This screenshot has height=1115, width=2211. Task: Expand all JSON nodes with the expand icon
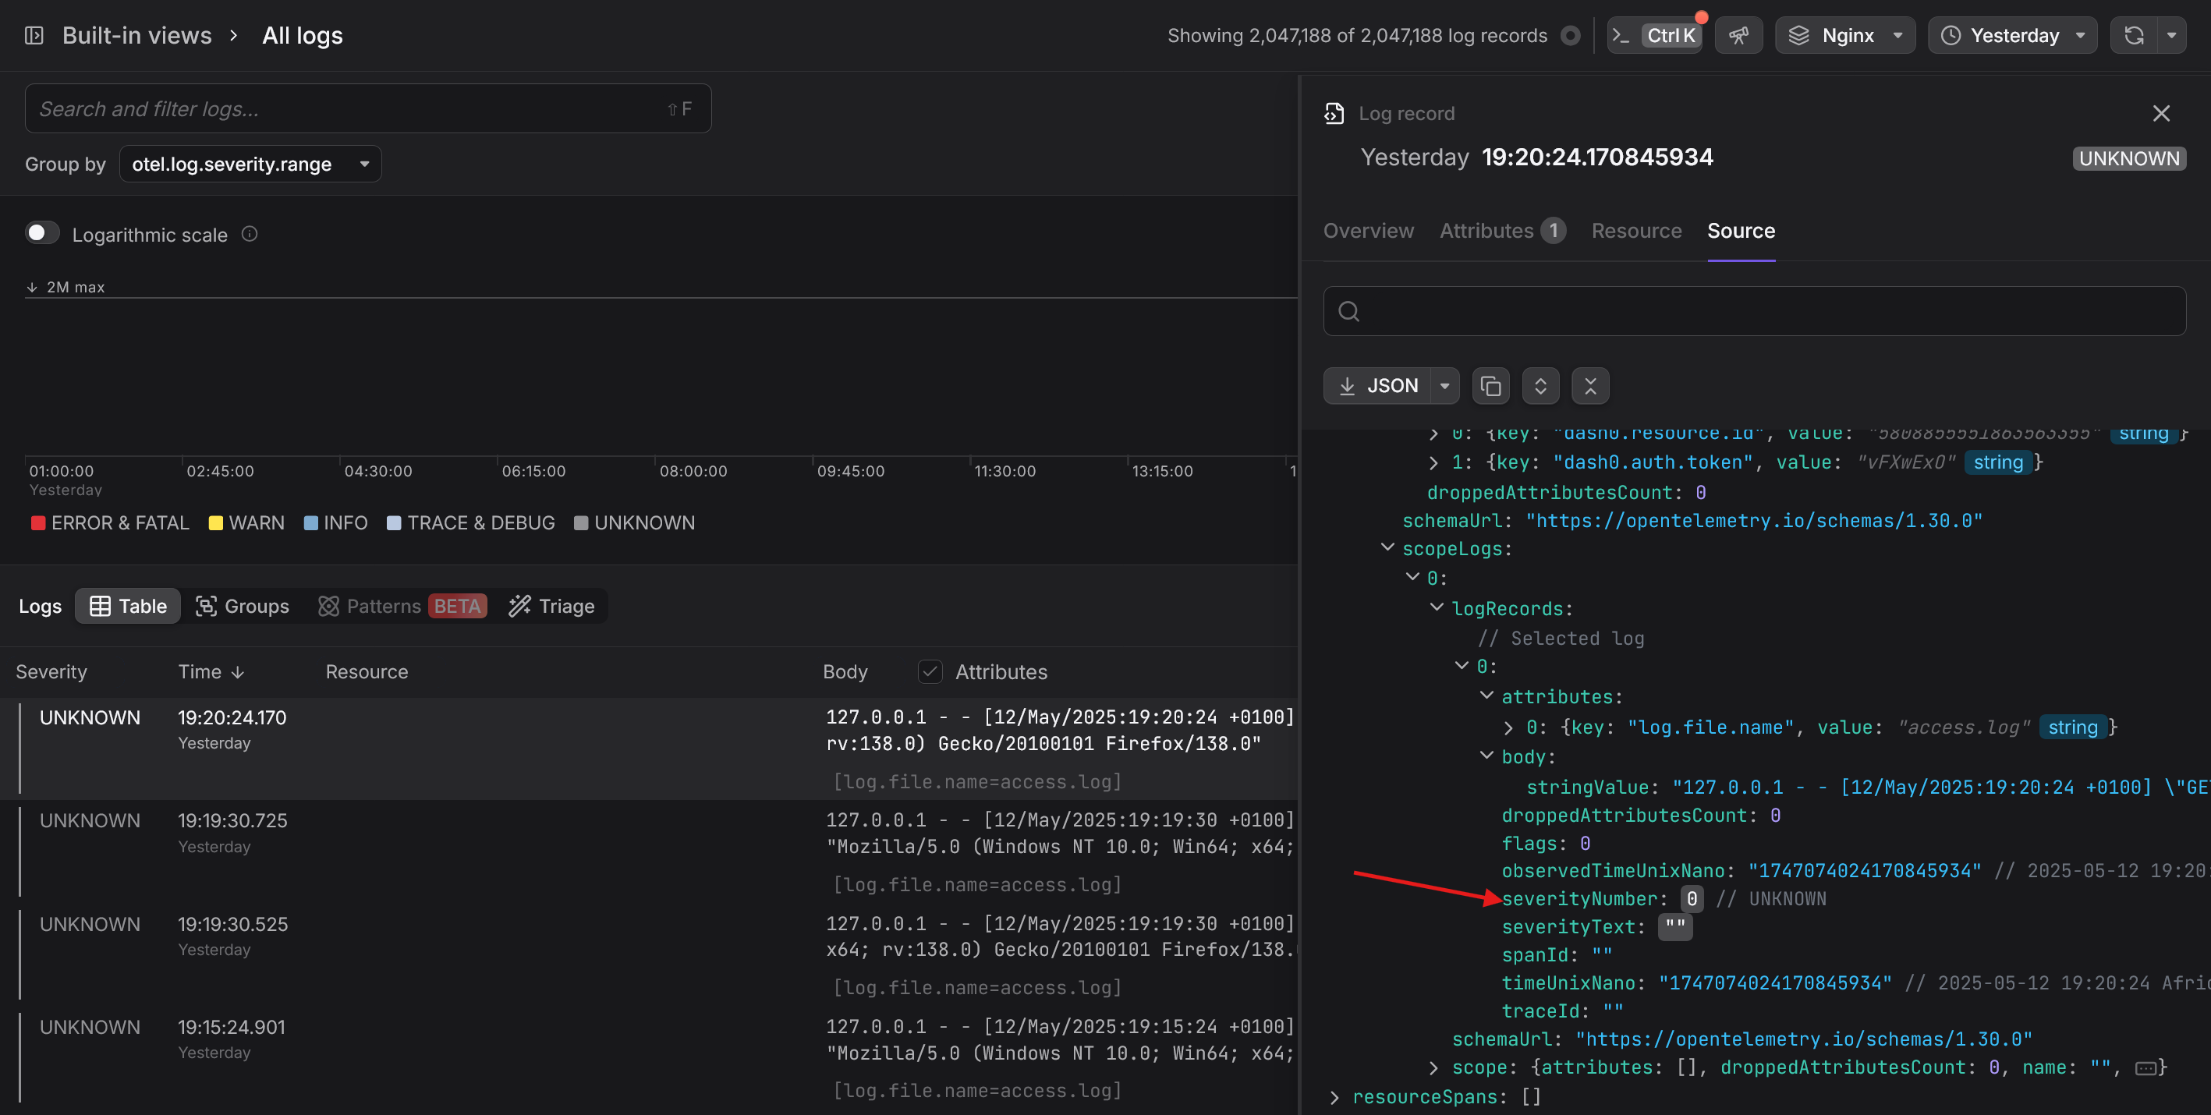click(1540, 386)
